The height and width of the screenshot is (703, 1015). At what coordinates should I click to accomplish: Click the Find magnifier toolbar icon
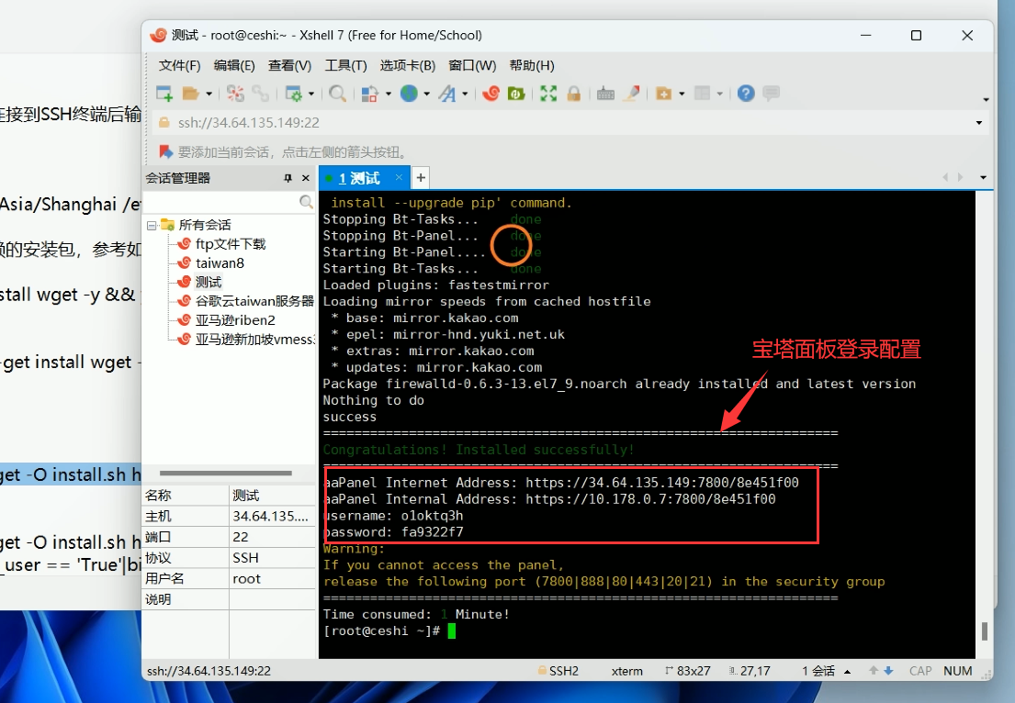[x=337, y=94]
